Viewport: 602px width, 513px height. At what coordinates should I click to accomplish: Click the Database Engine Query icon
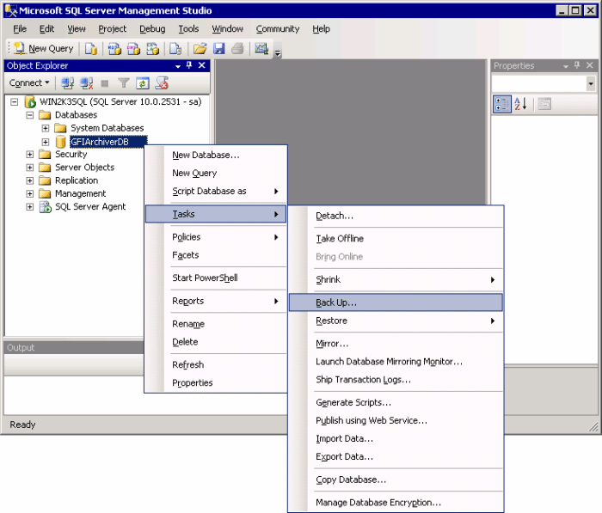coord(91,49)
